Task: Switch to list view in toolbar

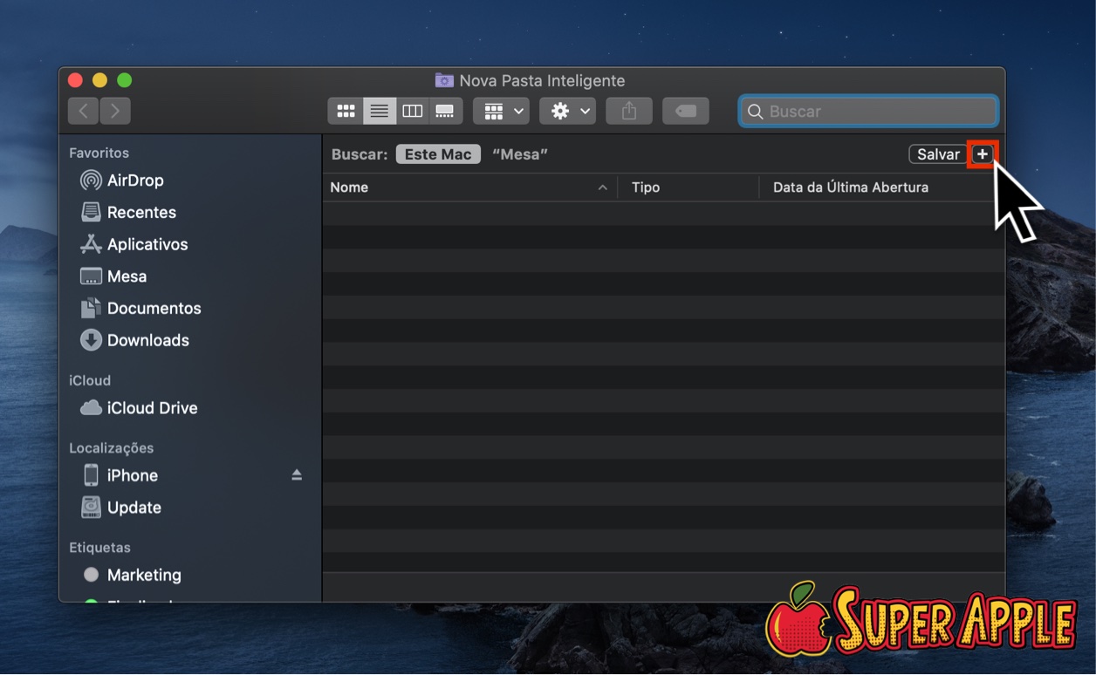Action: click(x=379, y=112)
